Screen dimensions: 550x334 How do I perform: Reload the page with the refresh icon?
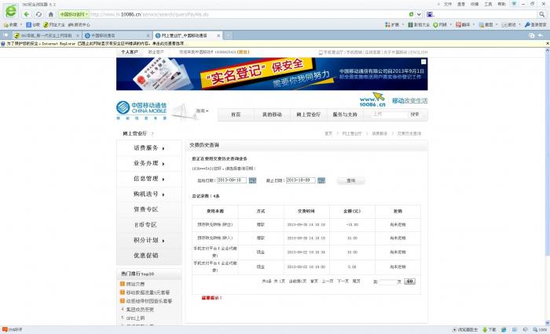pos(38,14)
